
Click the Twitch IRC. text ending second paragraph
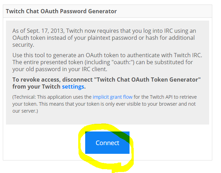(188, 55)
